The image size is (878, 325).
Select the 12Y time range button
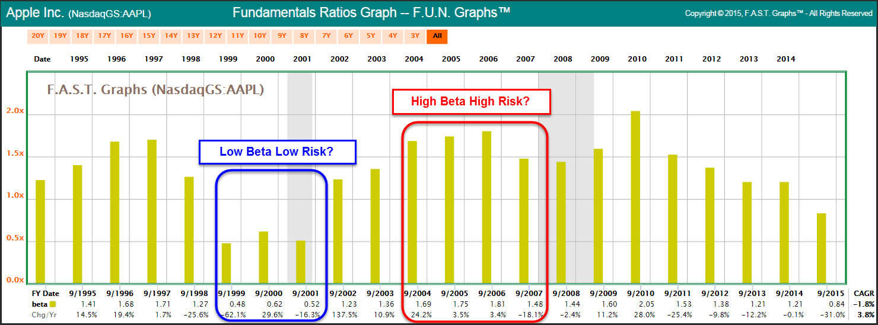pyautogui.click(x=215, y=36)
